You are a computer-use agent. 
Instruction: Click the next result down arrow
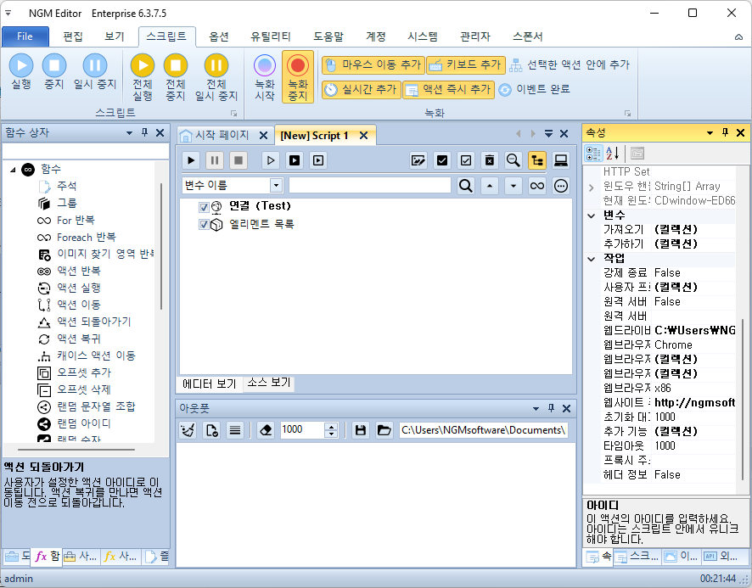[513, 186]
